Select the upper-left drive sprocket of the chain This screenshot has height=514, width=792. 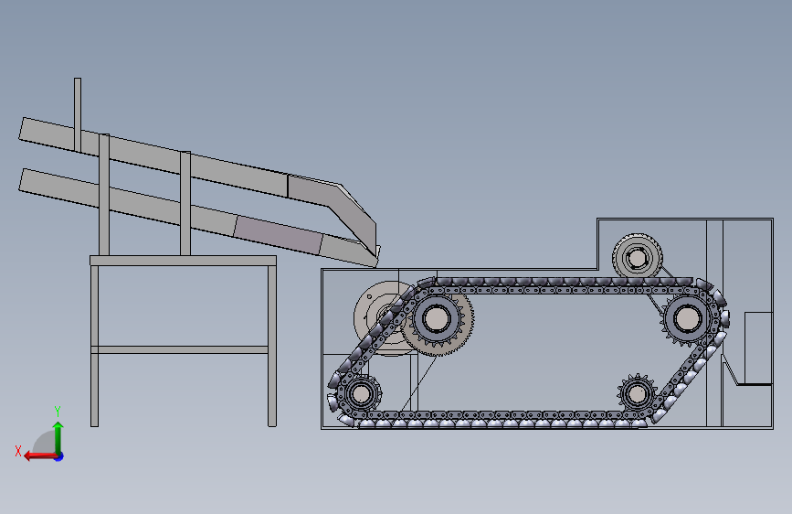pyautogui.click(x=437, y=319)
